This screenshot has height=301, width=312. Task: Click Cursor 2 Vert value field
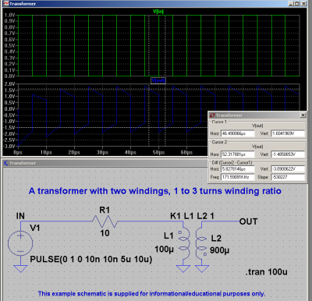click(x=288, y=154)
